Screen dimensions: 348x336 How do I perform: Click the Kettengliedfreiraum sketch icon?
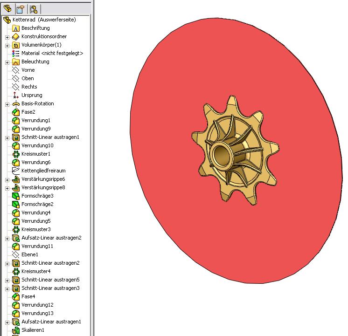pos(15,171)
